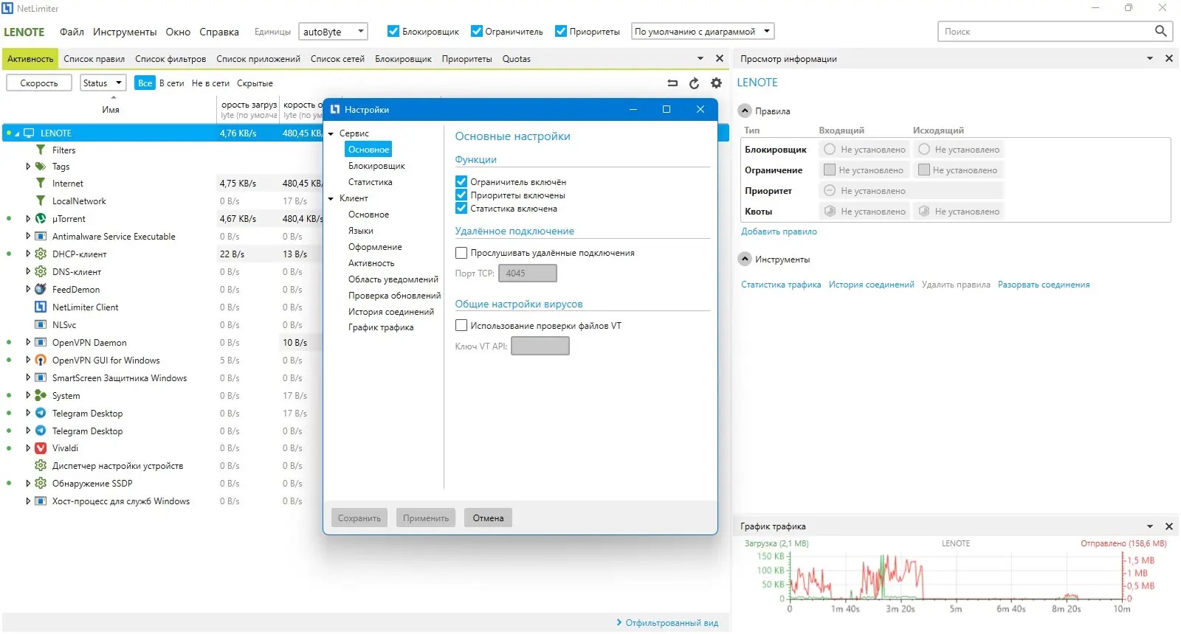Click the Сохранить button in settings
Image resolution: width=1181 pixels, height=634 pixels.
tap(359, 518)
